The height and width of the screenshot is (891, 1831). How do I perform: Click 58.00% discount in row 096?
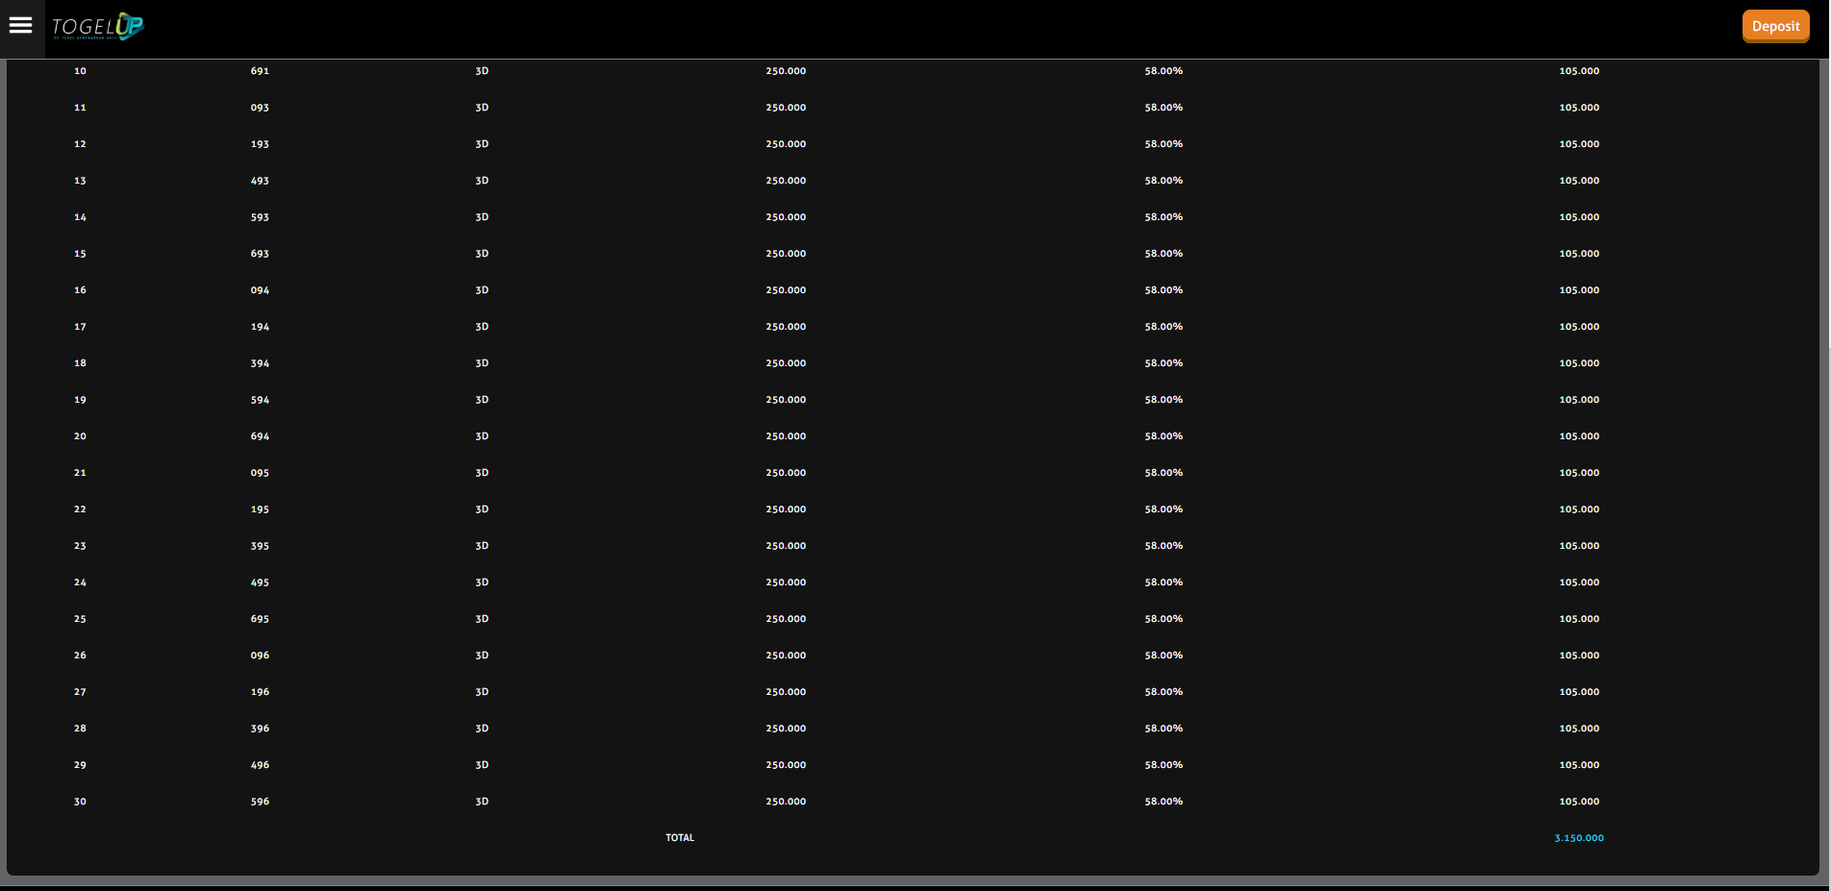(1164, 656)
